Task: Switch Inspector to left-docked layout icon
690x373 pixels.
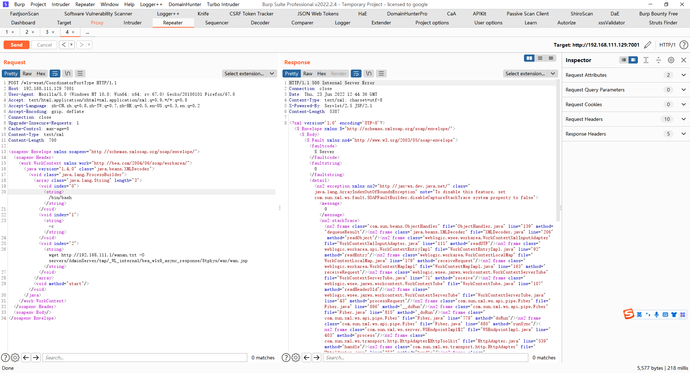Action: [x=624, y=60]
